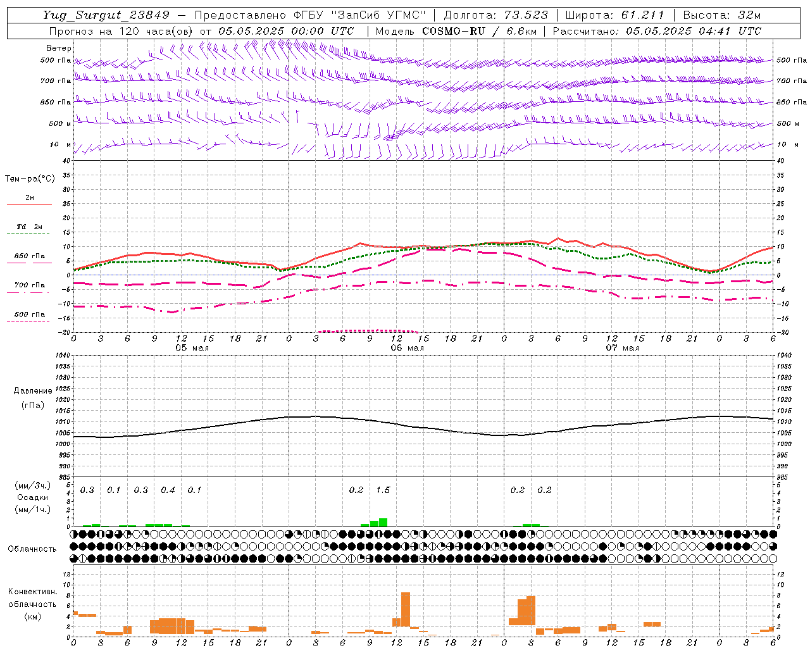This screenshot has width=810, height=648.
Task: Click the dashed line sample under Td 2м legend
Action: [x=28, y=234]
